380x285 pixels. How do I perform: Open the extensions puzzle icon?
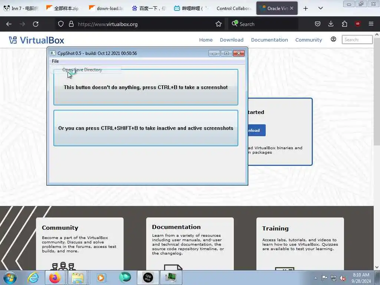click(x=344, y=24)
